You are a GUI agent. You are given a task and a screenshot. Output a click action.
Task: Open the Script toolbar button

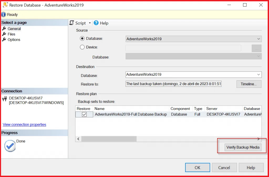77,23
